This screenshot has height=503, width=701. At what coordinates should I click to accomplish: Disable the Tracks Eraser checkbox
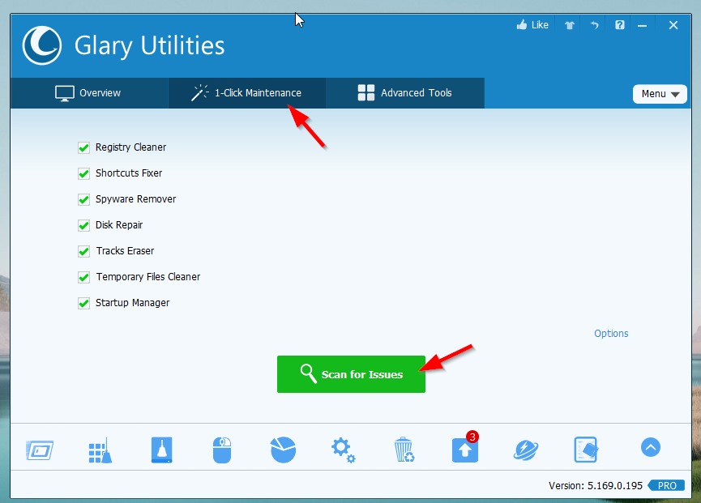point(83,251)
